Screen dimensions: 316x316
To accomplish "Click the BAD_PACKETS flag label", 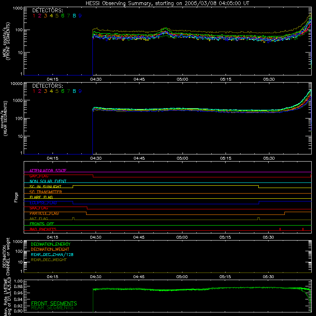I will [43, 229].
